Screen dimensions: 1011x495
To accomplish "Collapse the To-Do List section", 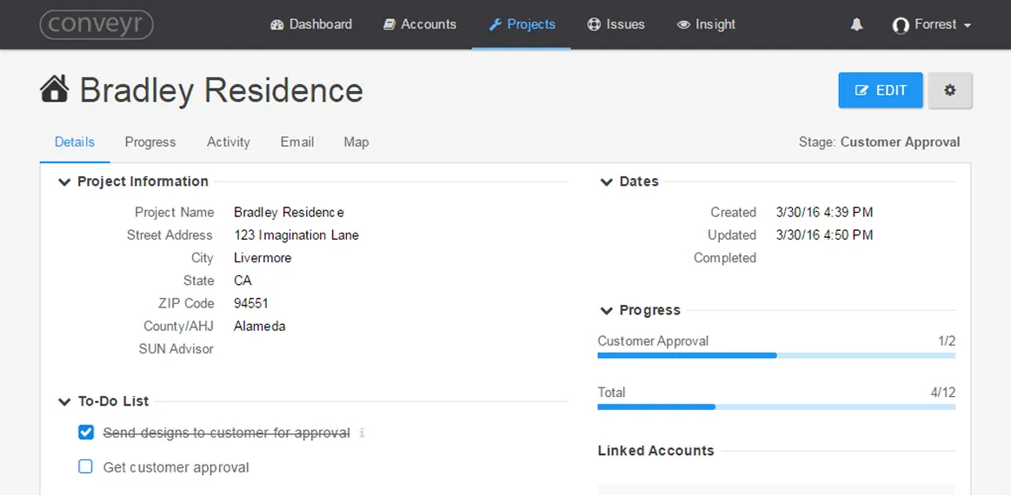I will coord(63,402).
